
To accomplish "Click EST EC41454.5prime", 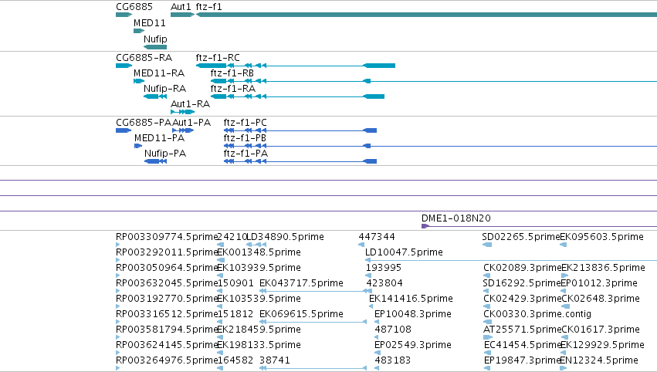I will coord(522,345).
